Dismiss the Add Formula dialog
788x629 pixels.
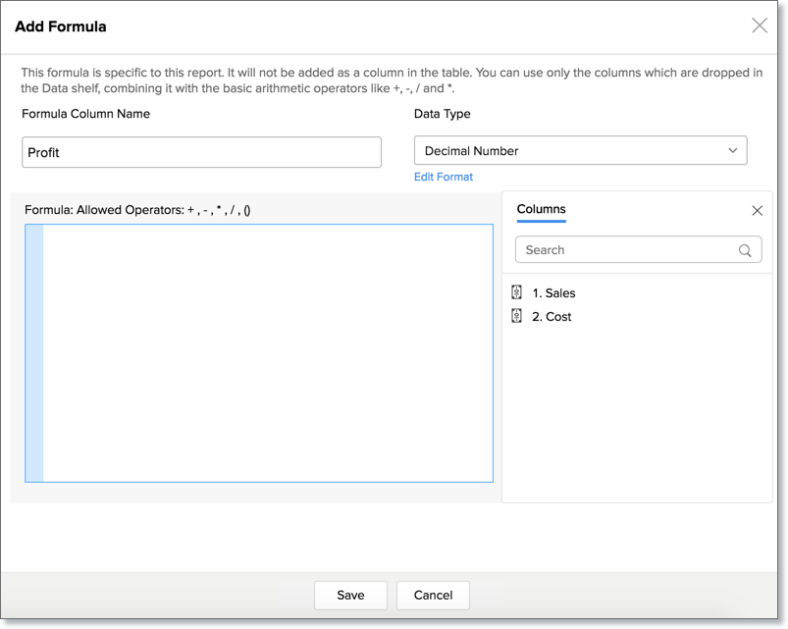click(x=760, y=26)
